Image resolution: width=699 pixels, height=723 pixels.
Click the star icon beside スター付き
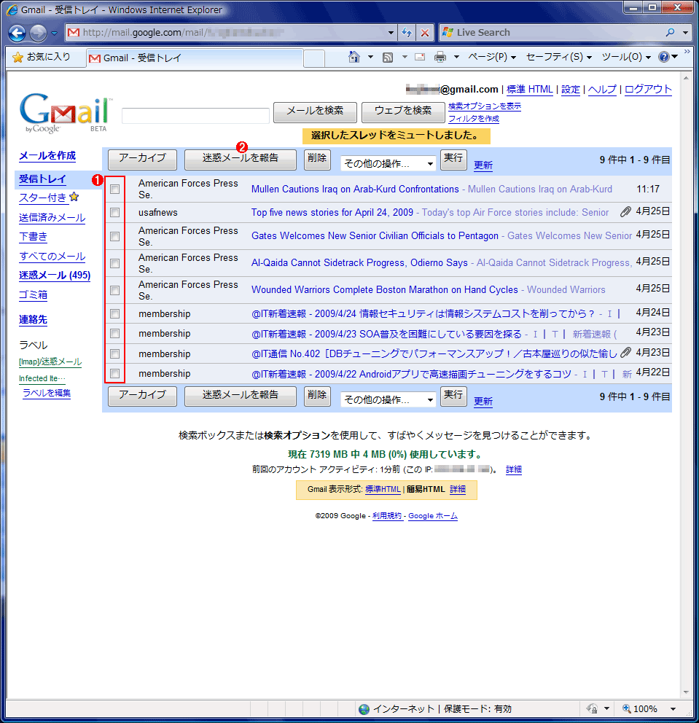point(74,198)
